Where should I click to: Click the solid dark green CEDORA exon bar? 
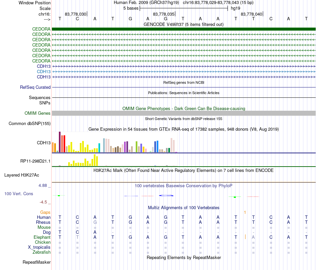184,29
